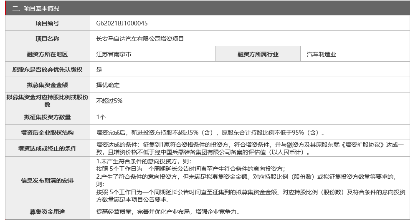Click the section header 二、项目基本情况
The width and height of the screenshot is (413, 220).
coord(35,8)
